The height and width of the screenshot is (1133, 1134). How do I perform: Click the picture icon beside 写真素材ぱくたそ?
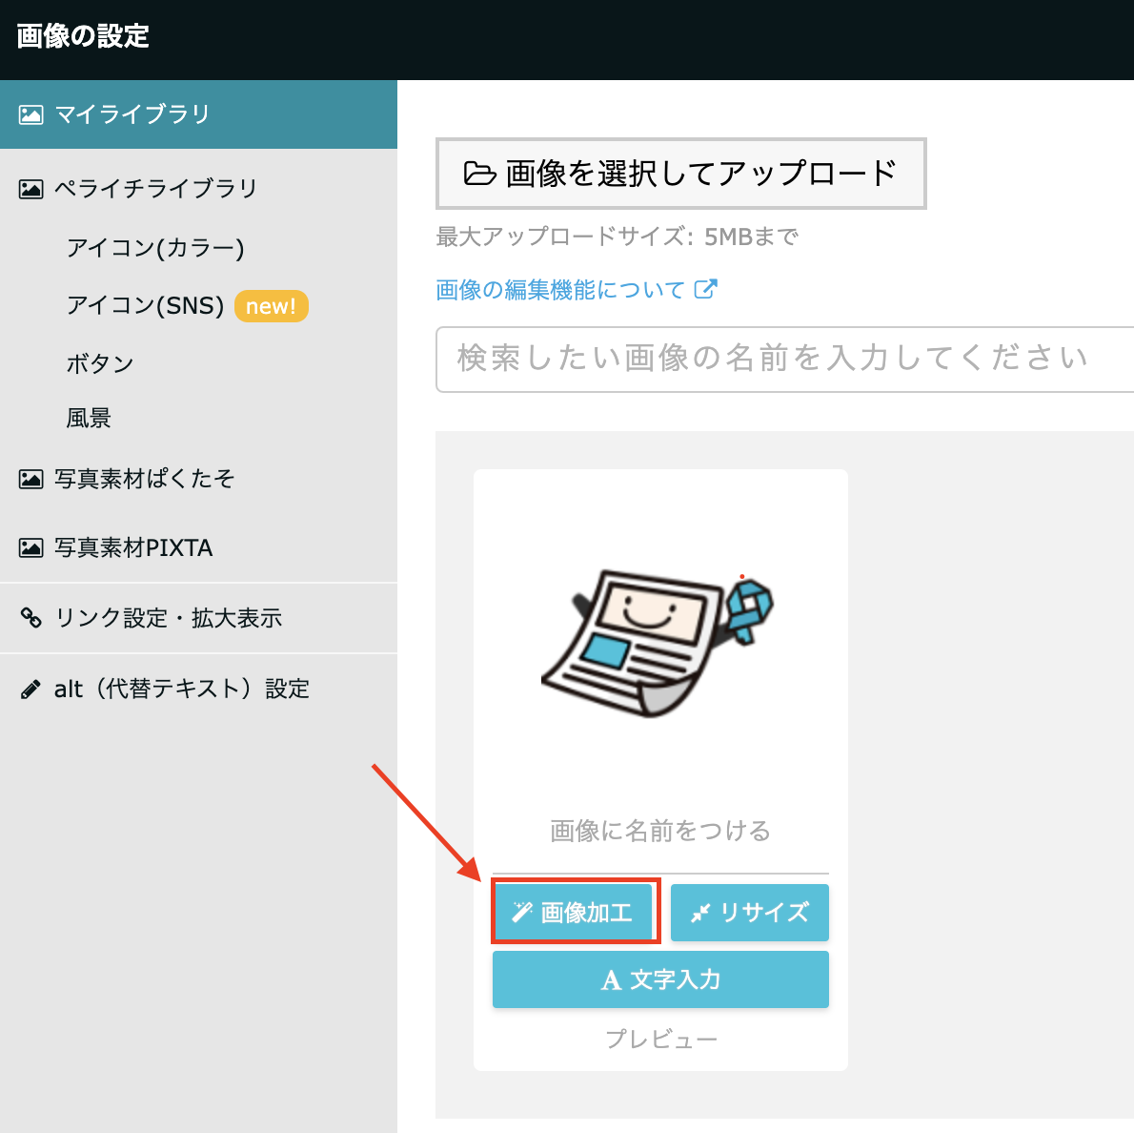click(30, 479)
